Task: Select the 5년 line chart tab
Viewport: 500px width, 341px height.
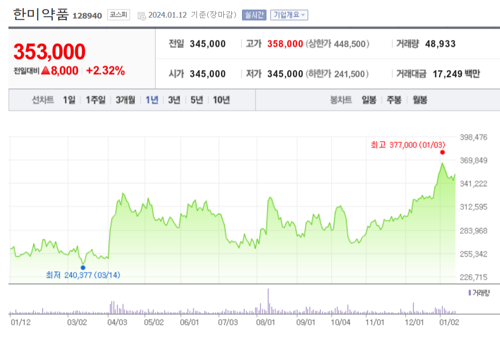Action: pyautogui.click(x=197, y=100)
